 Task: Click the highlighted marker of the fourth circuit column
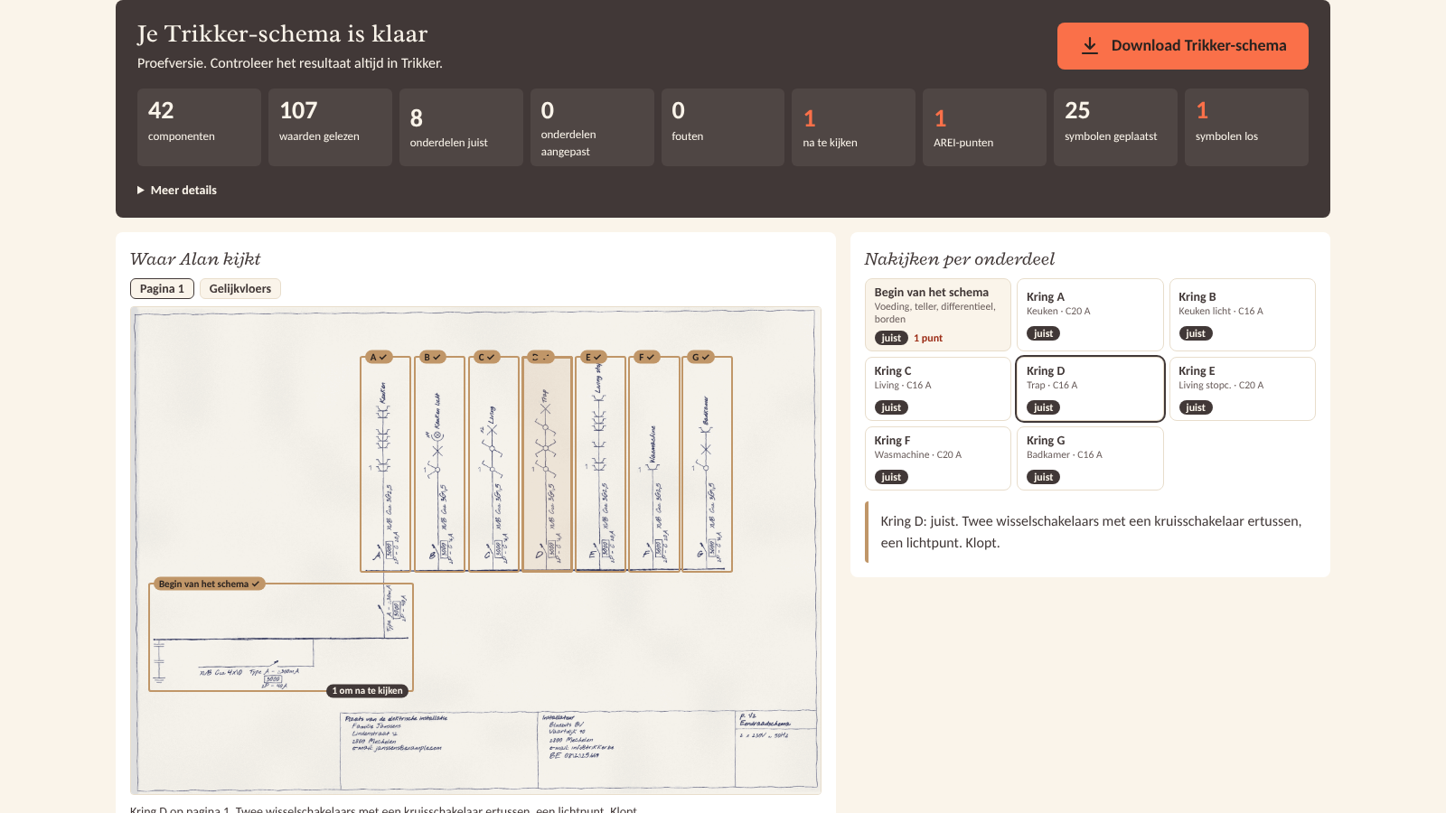pyautogui.click(x=540, y=357)
